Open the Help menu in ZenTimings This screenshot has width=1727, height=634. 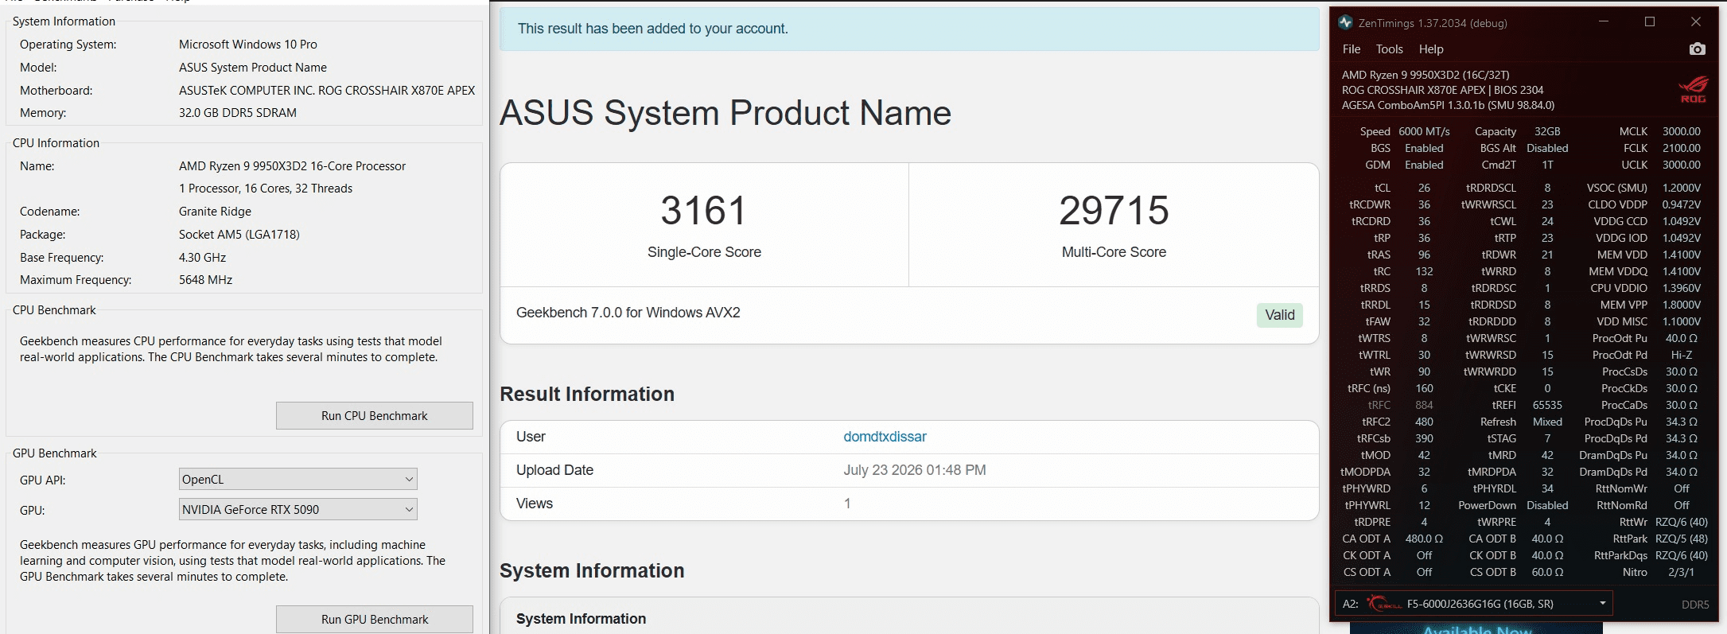pos(1431,49)
